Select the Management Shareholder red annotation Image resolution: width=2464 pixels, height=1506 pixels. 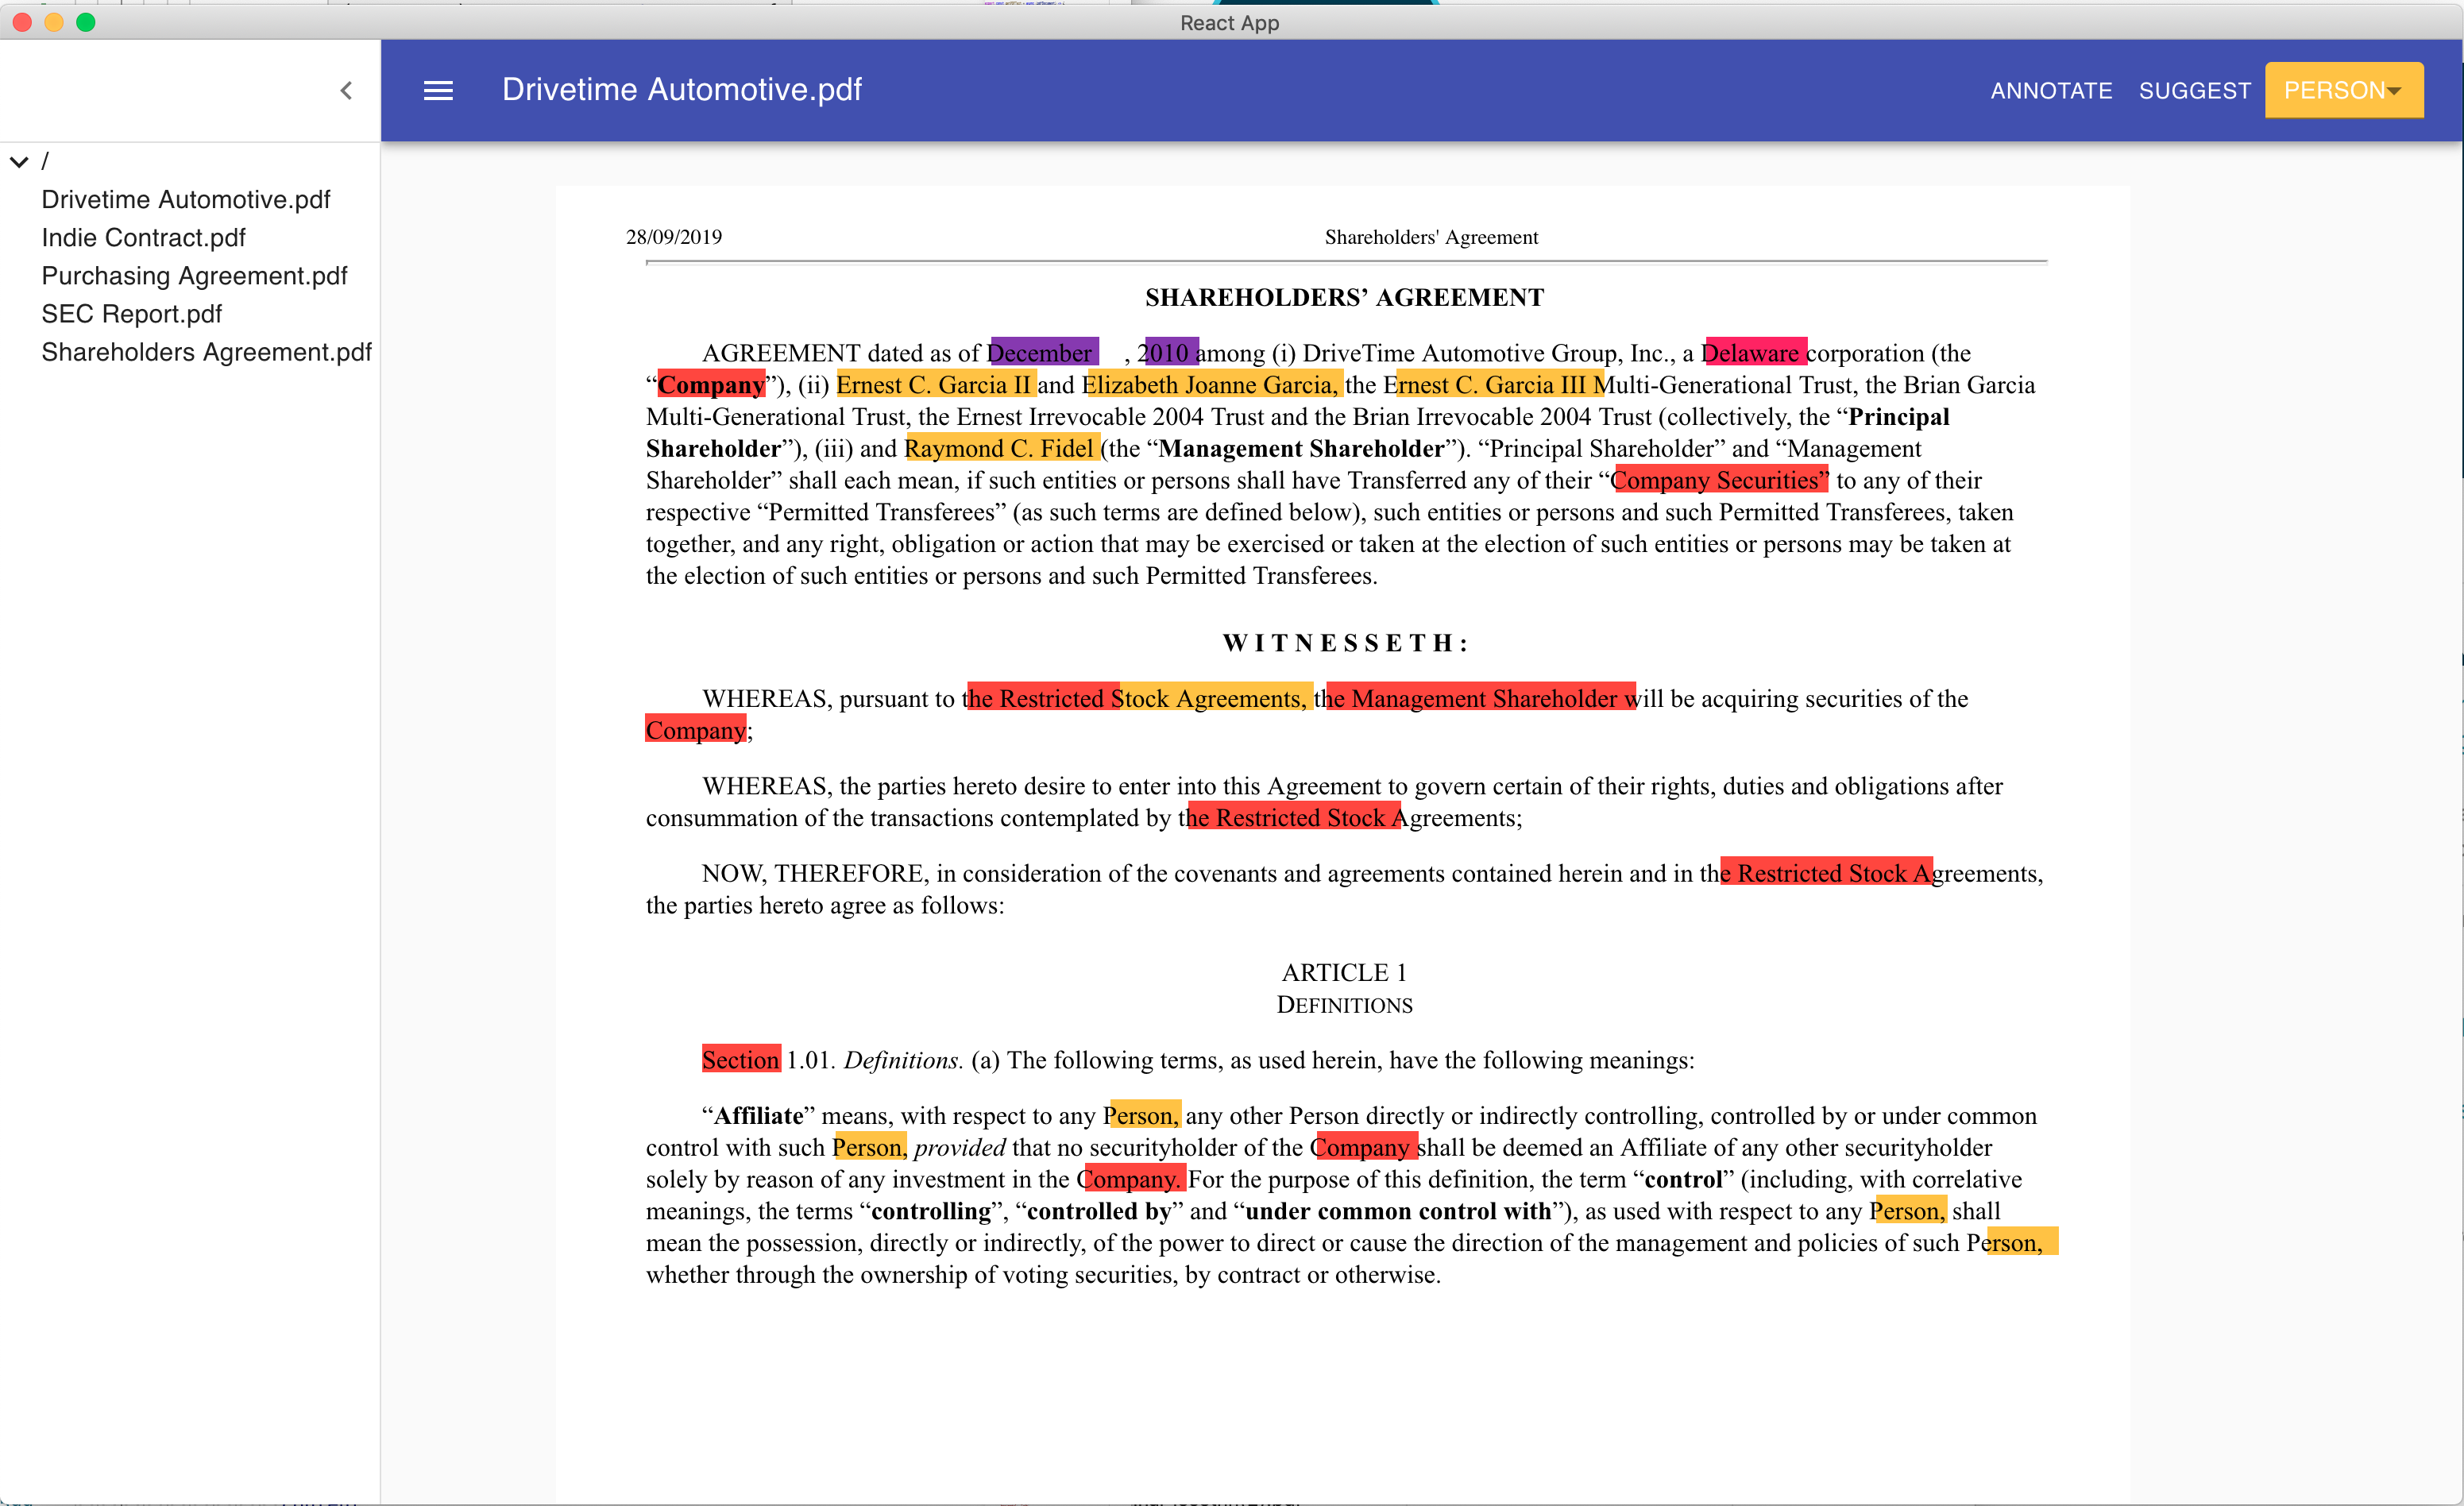[1481, 698]
